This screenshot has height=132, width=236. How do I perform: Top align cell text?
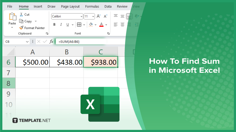pos(116,16)
